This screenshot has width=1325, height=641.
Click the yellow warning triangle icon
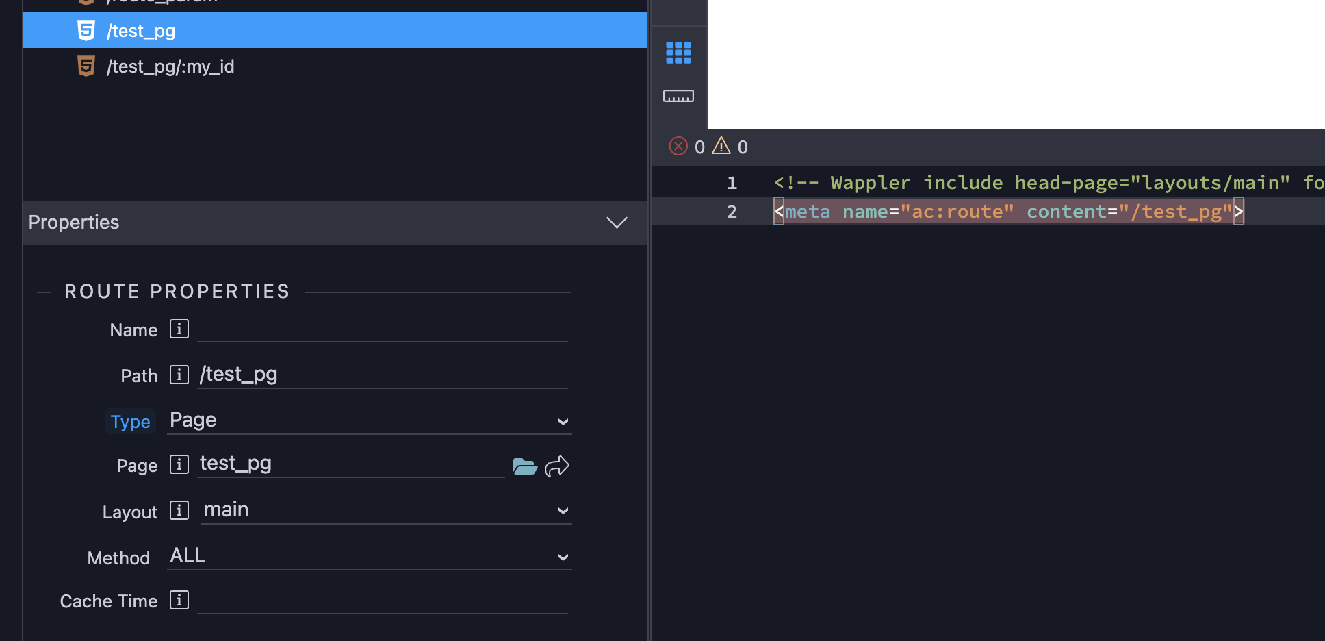tap(721, 145)
